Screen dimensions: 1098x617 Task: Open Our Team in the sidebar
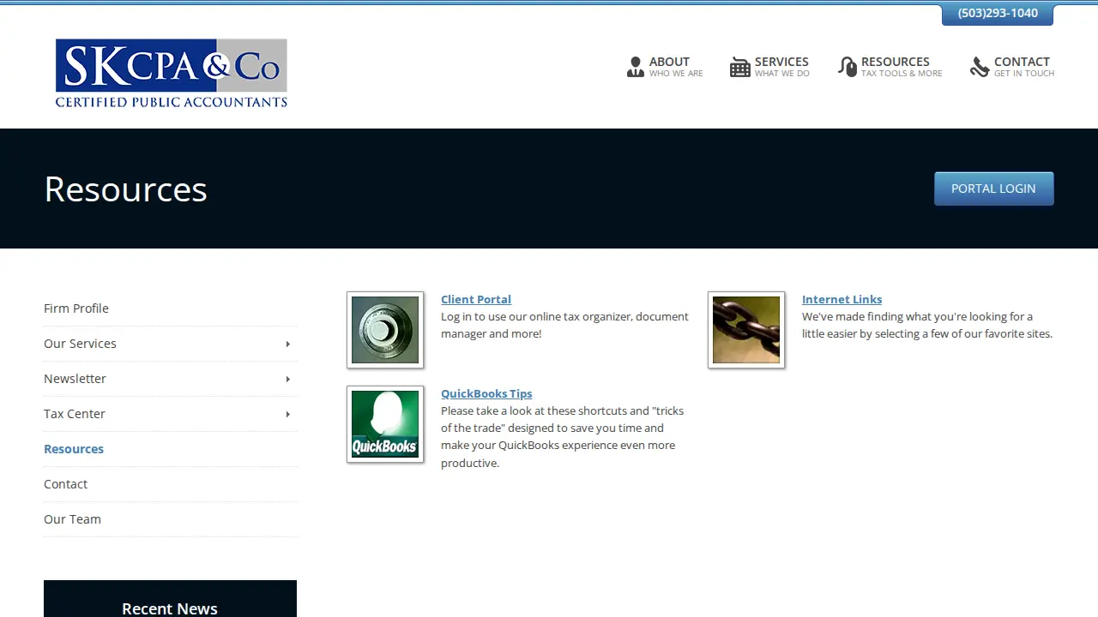(x=72, y=519)
